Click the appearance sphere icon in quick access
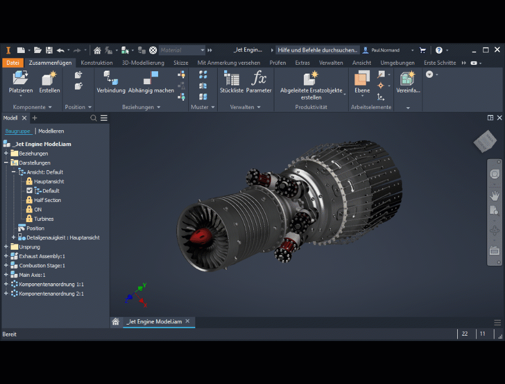The height and width of the screenshot is (384, 505). pyautogui.click(x=153, y=50)
